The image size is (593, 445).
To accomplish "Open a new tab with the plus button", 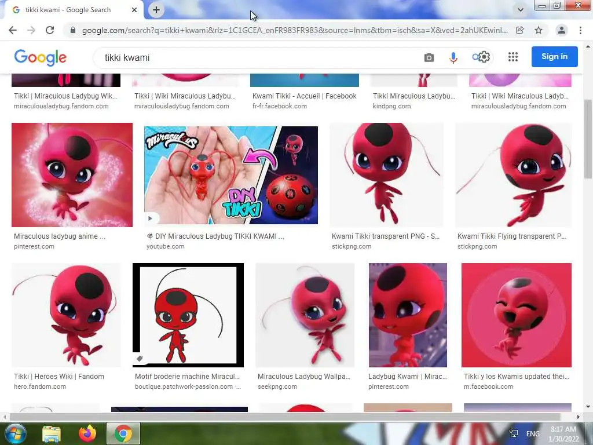I will pos(156,10).
